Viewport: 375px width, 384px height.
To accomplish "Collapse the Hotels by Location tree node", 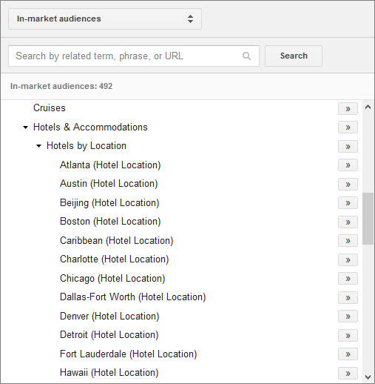I will click(x=38, y=146).
